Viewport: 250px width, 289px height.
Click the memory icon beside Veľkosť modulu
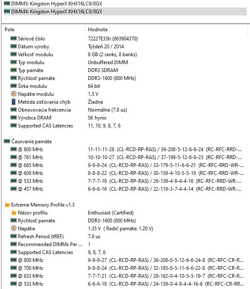13,54
